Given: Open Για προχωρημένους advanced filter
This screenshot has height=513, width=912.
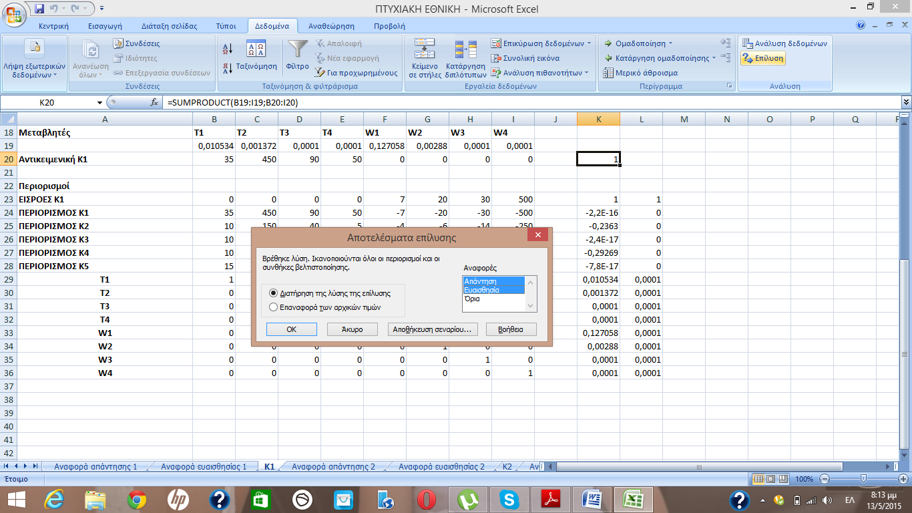Looking at the screenshot, I should (x=357, y=73).
